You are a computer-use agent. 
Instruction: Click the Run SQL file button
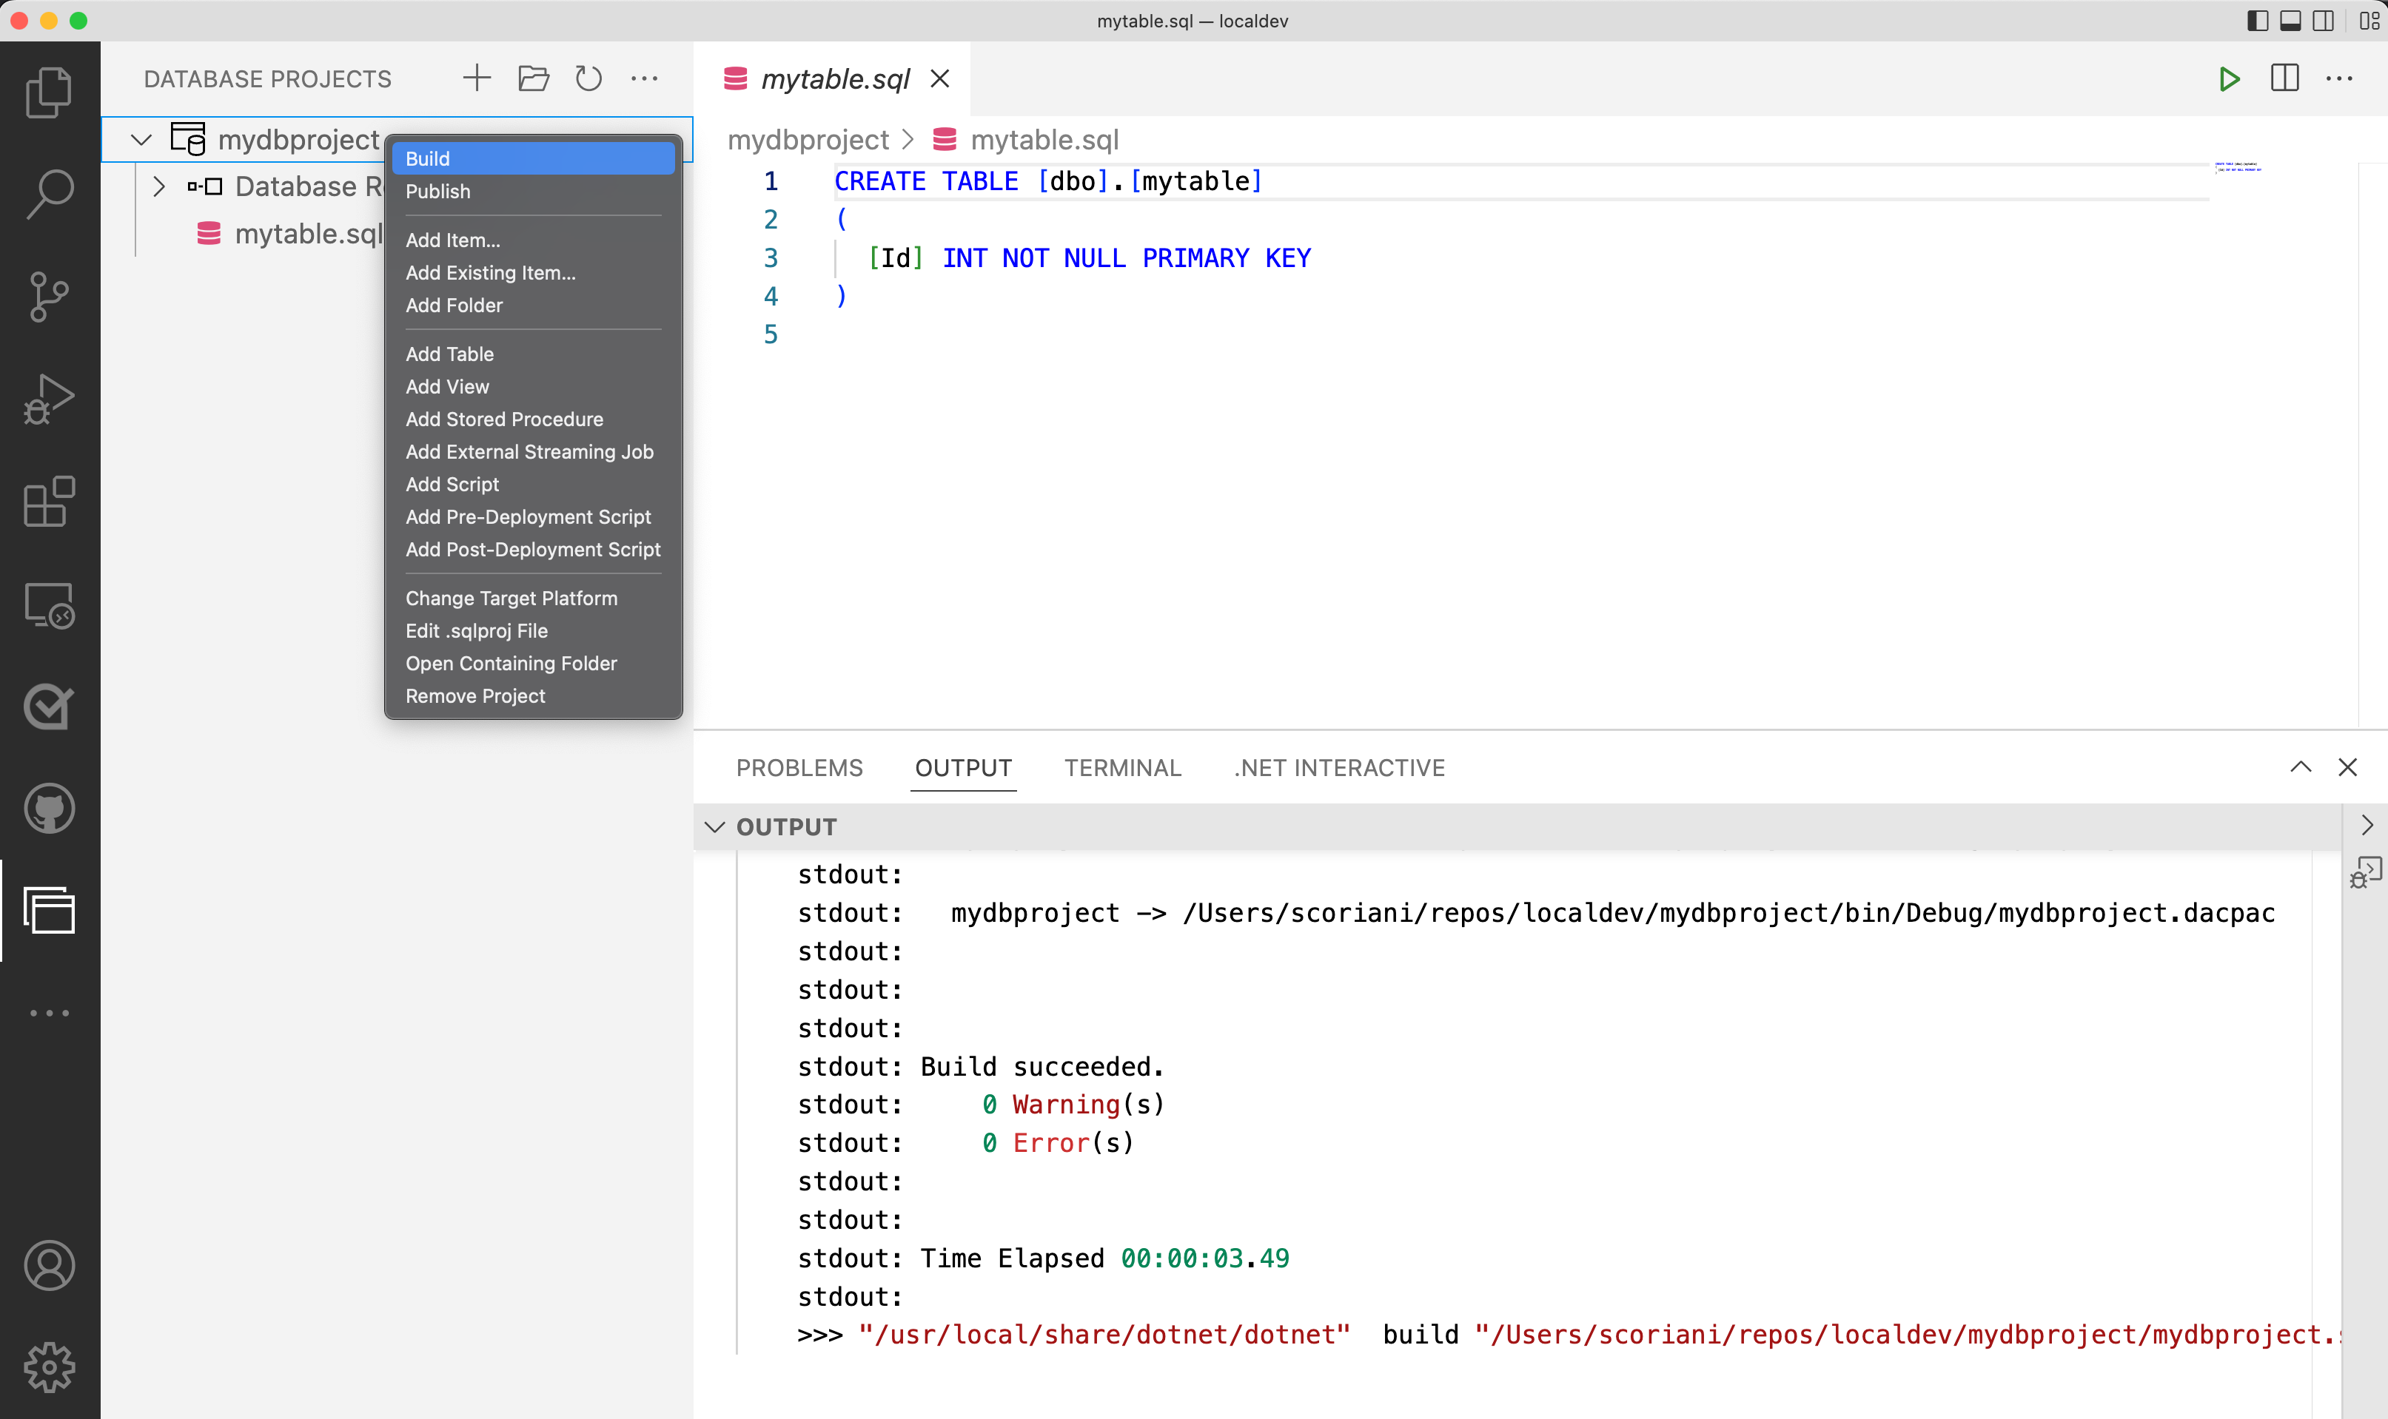coord(2227,79)
